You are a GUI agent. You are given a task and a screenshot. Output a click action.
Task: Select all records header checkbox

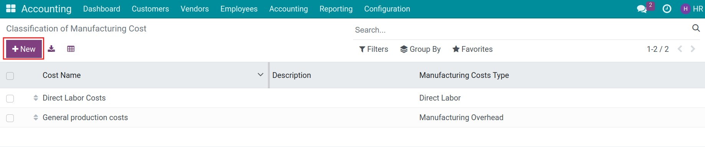(10, 76)
